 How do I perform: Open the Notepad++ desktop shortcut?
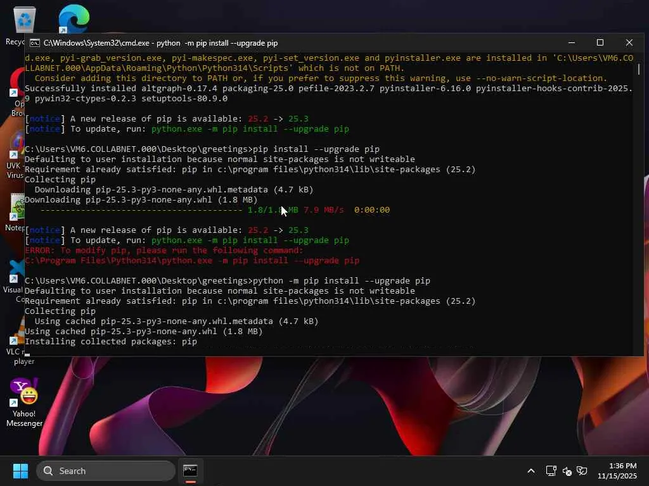[15, 211]
